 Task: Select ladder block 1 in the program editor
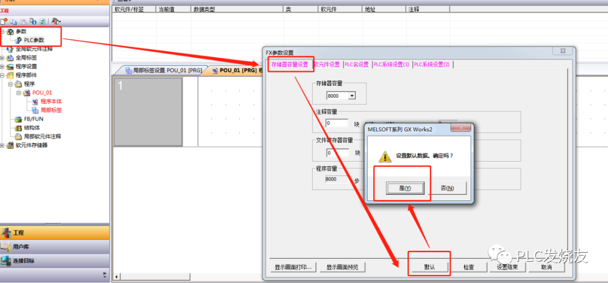point(147,112)
